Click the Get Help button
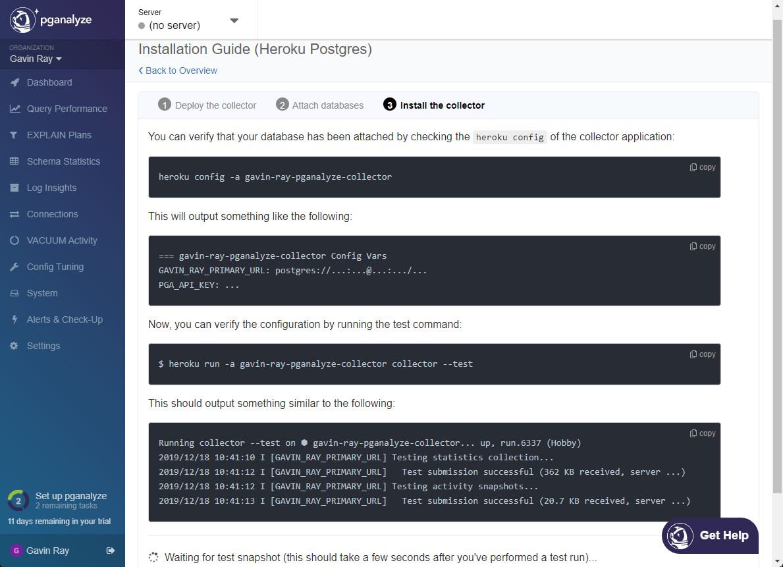Viewport: 783px width, 567px height. click(710, 535)
